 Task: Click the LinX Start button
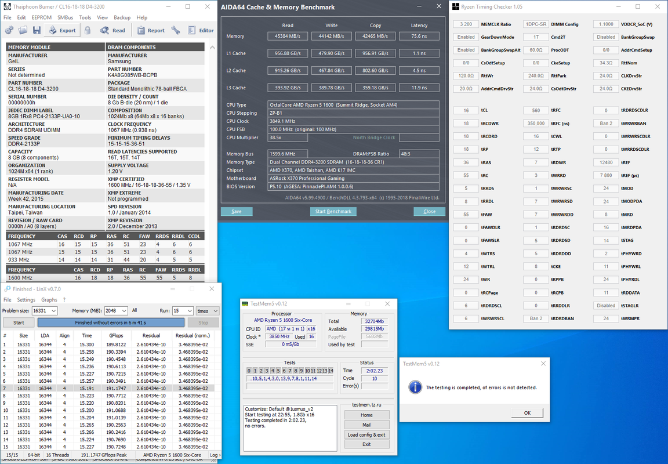point(19,322)
